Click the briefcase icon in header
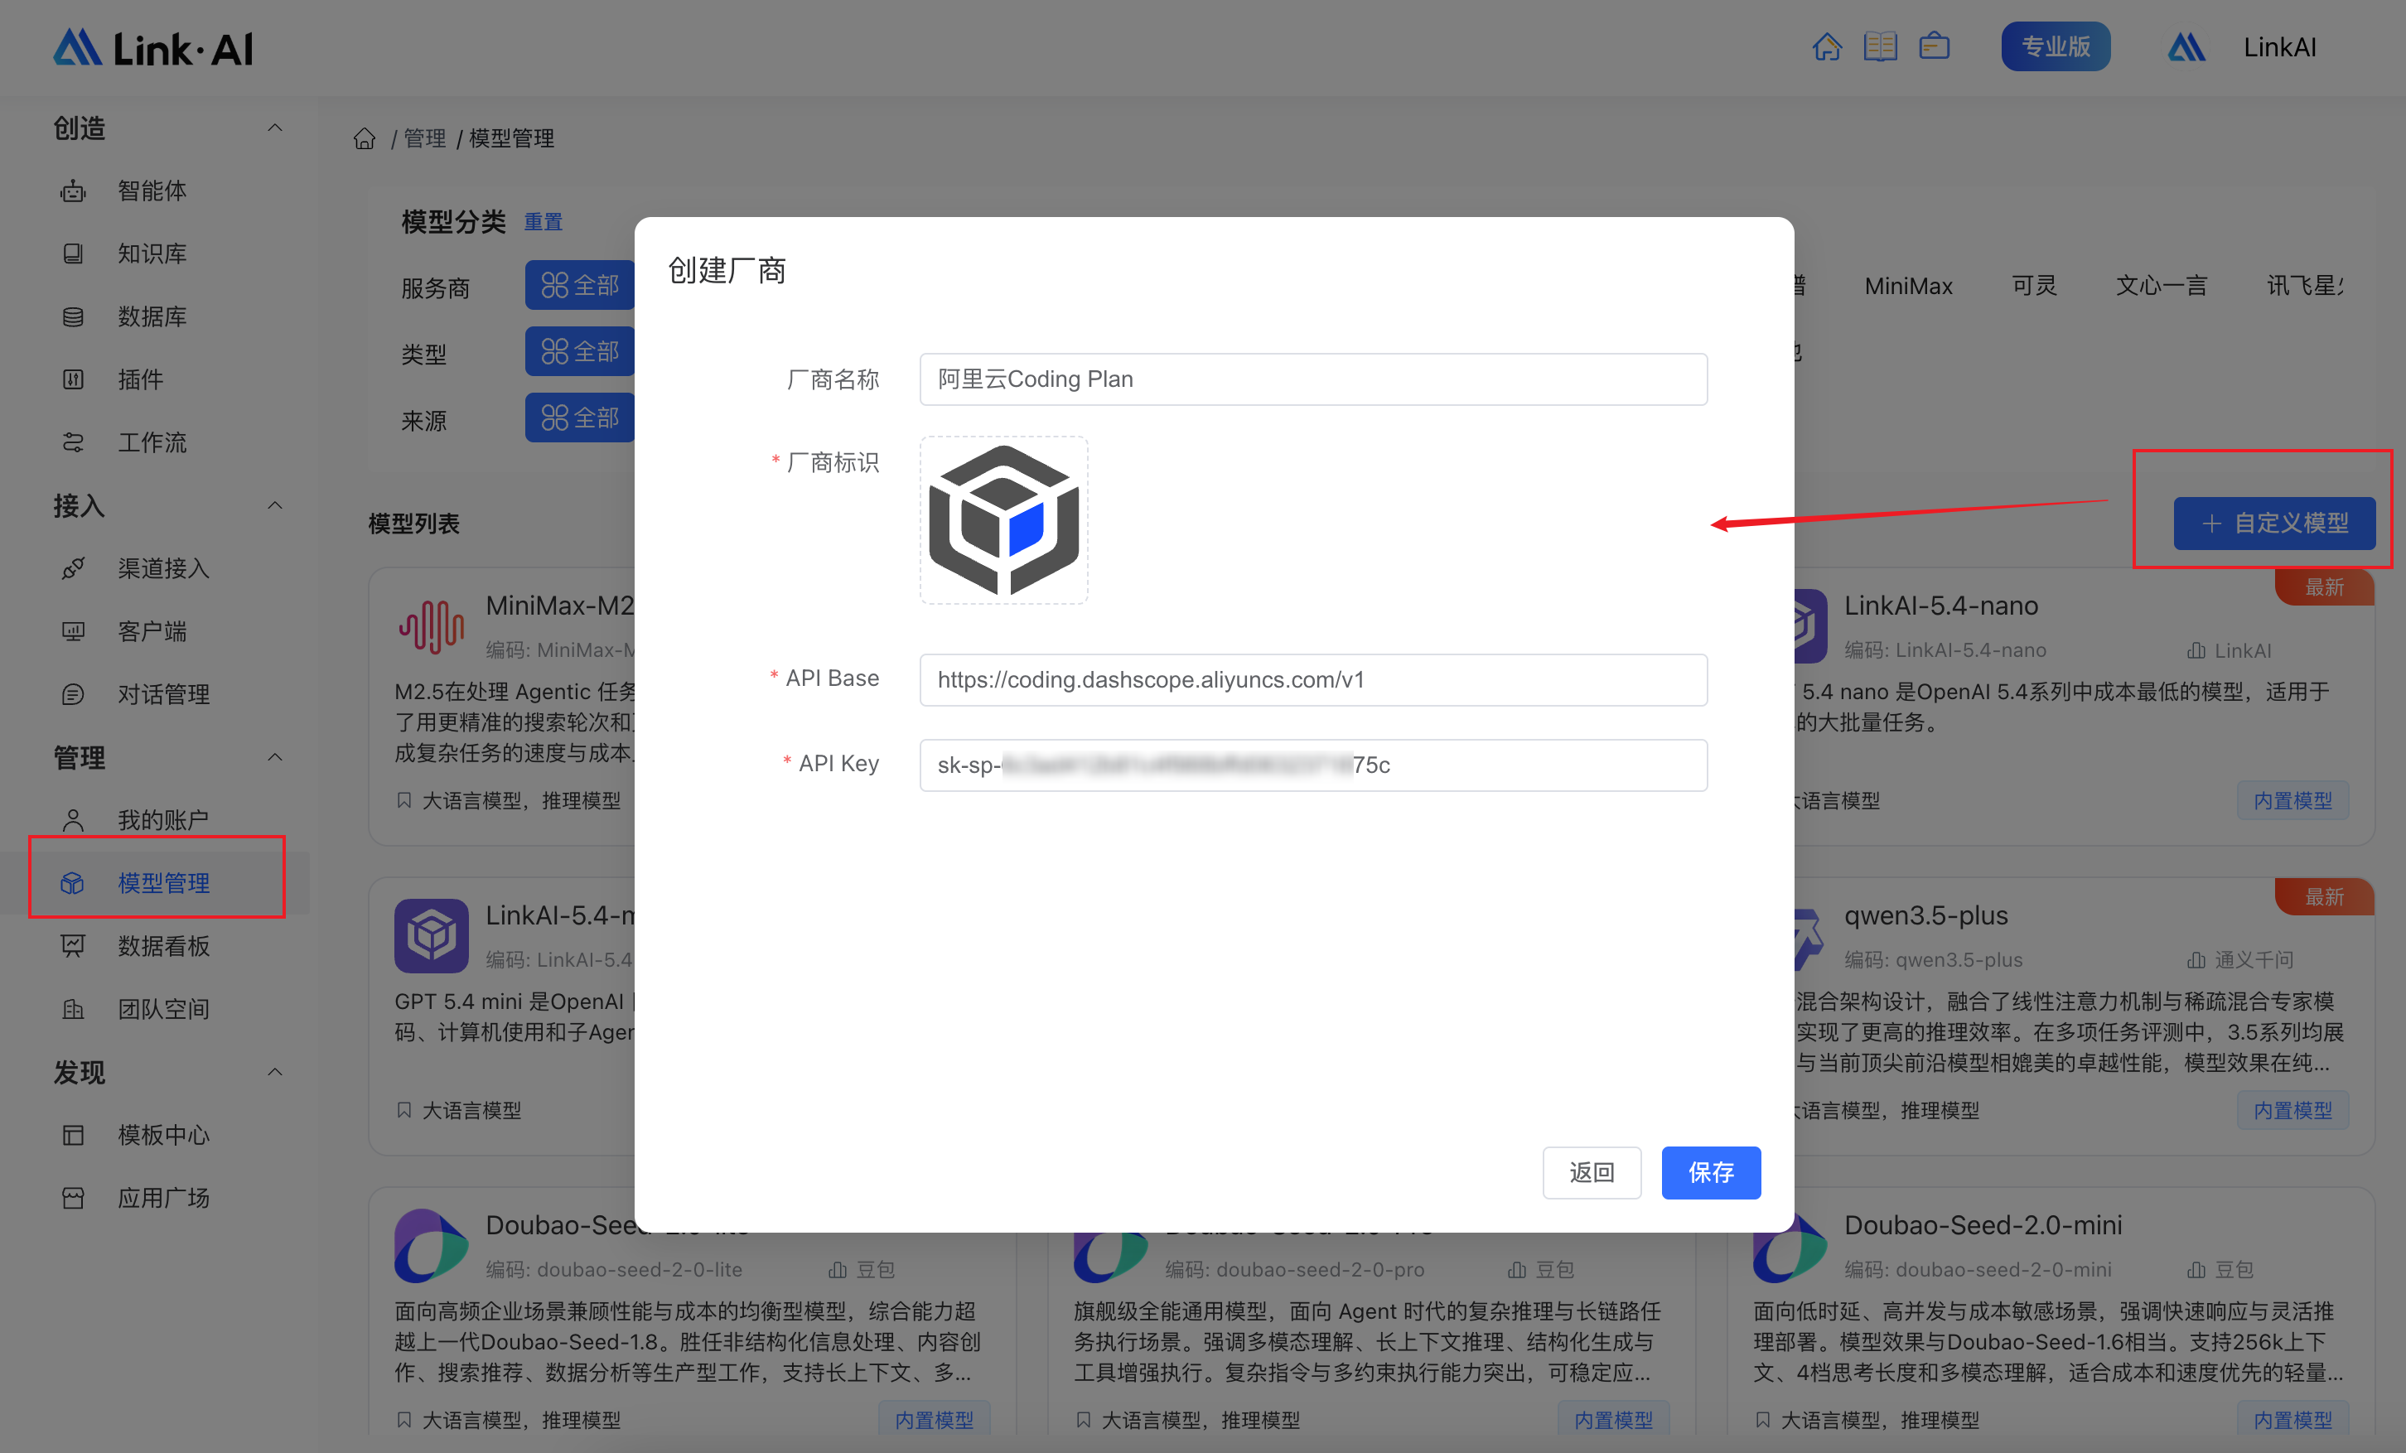 (1934, 47)
